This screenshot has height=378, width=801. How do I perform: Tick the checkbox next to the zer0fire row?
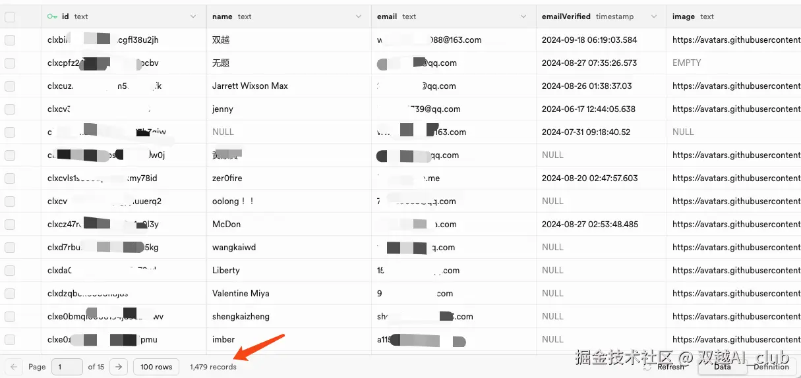coord(10,178)
